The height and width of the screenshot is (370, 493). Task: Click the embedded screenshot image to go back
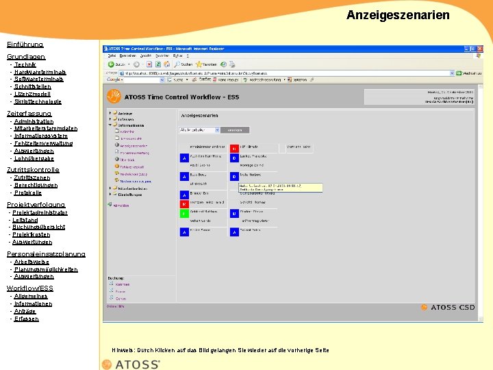(293, 184)
